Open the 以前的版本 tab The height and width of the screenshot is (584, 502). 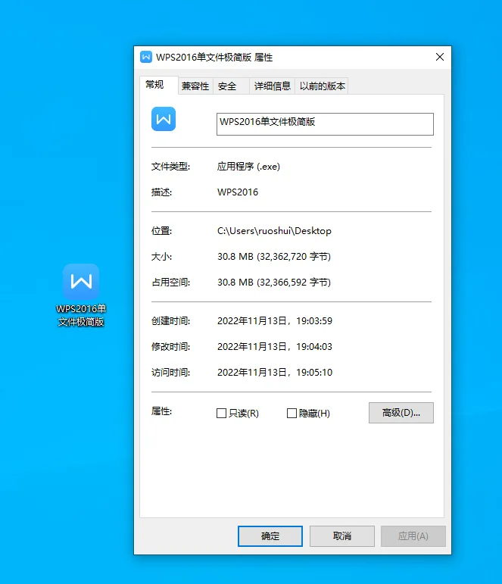tap(323, 86)
